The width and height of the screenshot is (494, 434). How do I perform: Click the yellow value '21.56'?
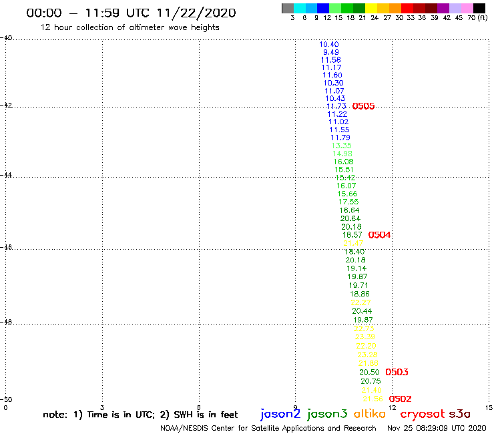tap(373, 399)
